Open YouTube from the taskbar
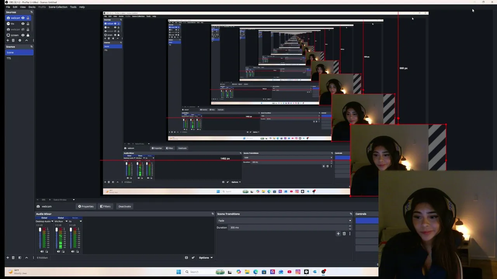This screenshot has width=497, height=279. coord(289,272)
